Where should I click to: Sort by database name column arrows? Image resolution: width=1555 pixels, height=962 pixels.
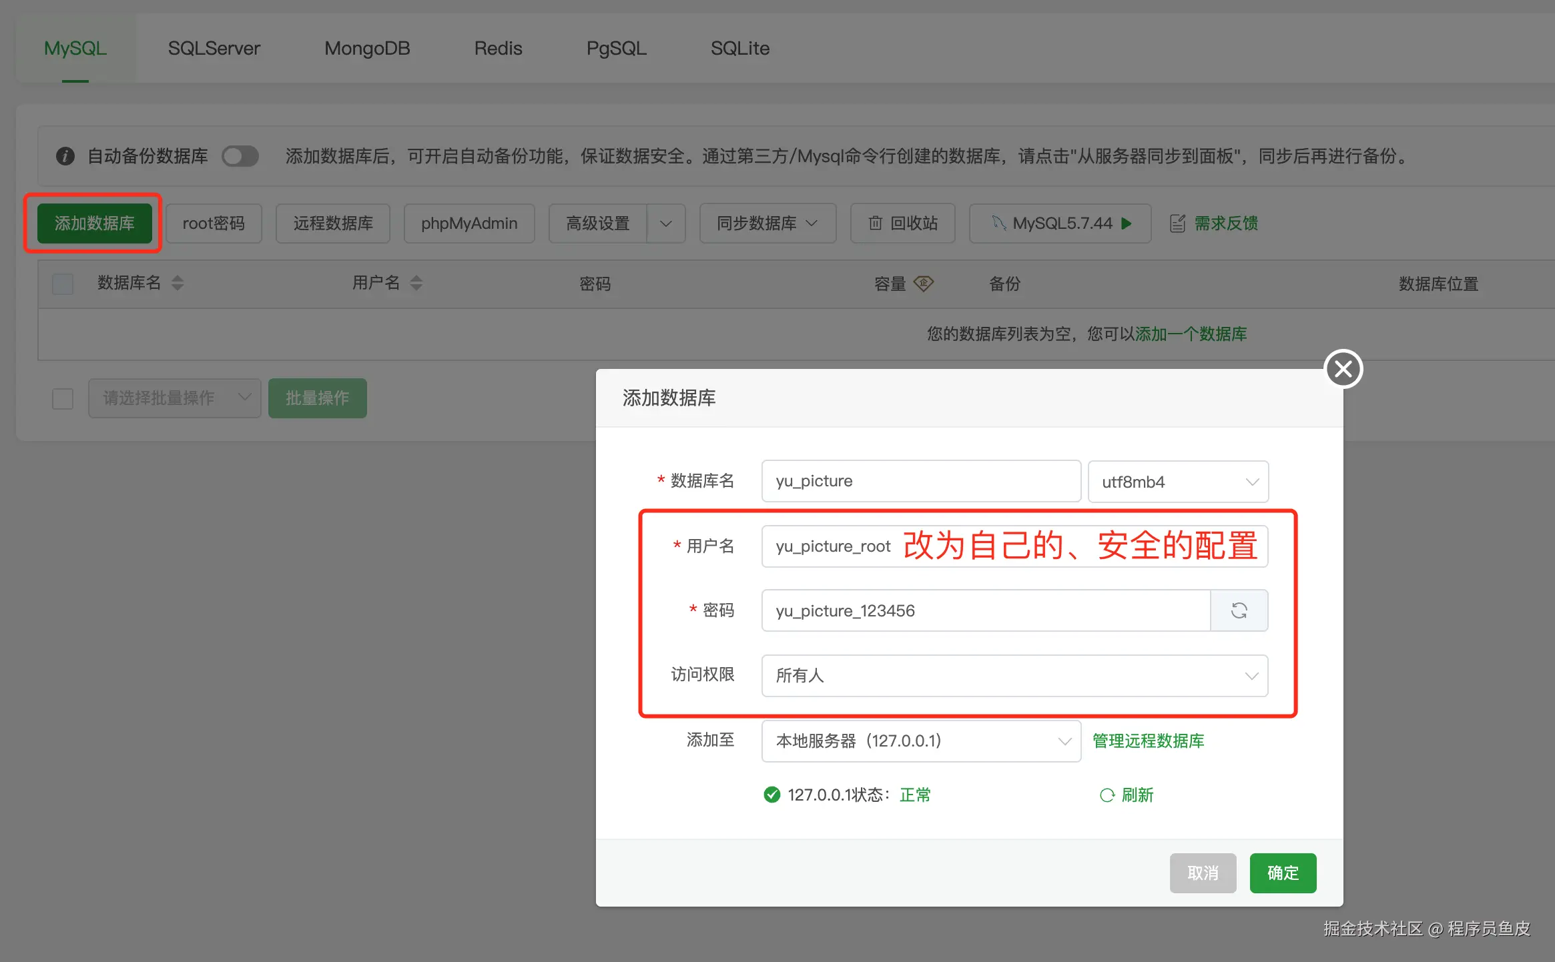[x=178, y=283]
